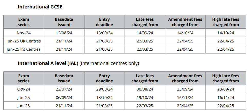249x112 pixels.
Task: Click Nov–24 late fees date 14/09/24
Action: (x=145, y=33)
